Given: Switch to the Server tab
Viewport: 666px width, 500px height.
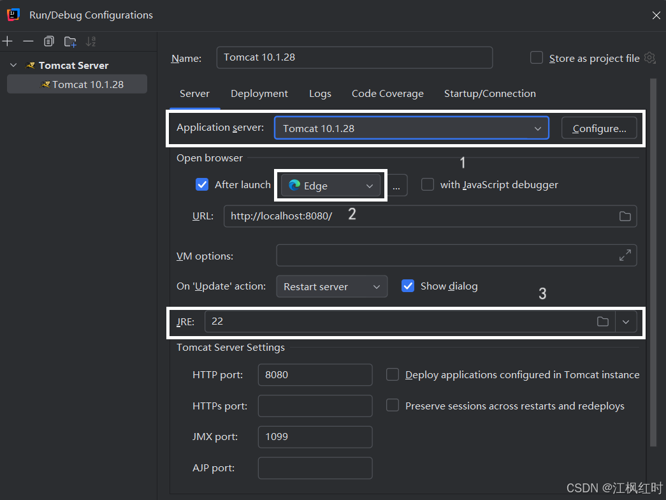Looking at the screenshot, I should click(194, 94).
